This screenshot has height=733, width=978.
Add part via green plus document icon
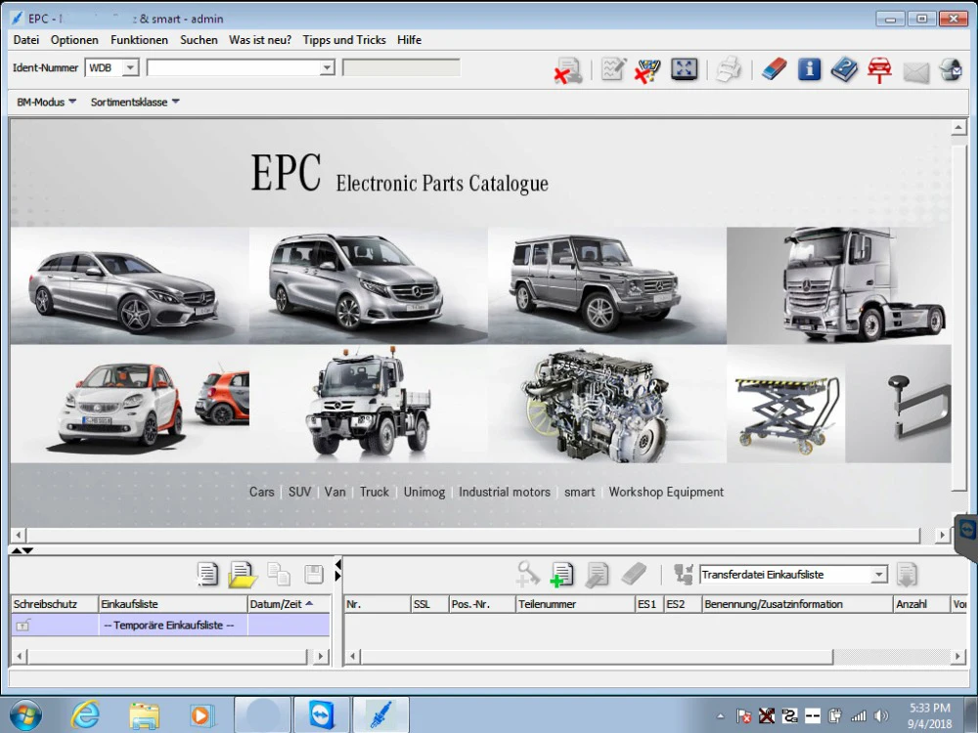click(x=561, y=574)
